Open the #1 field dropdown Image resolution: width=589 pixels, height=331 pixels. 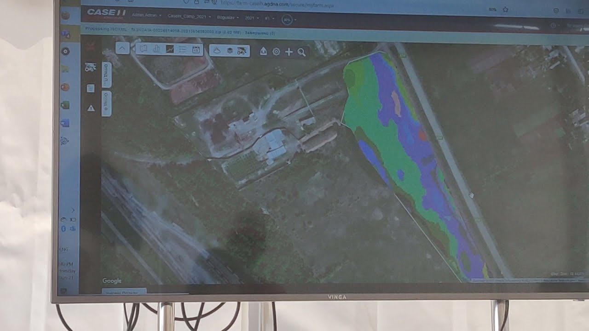tap(270, 18)
